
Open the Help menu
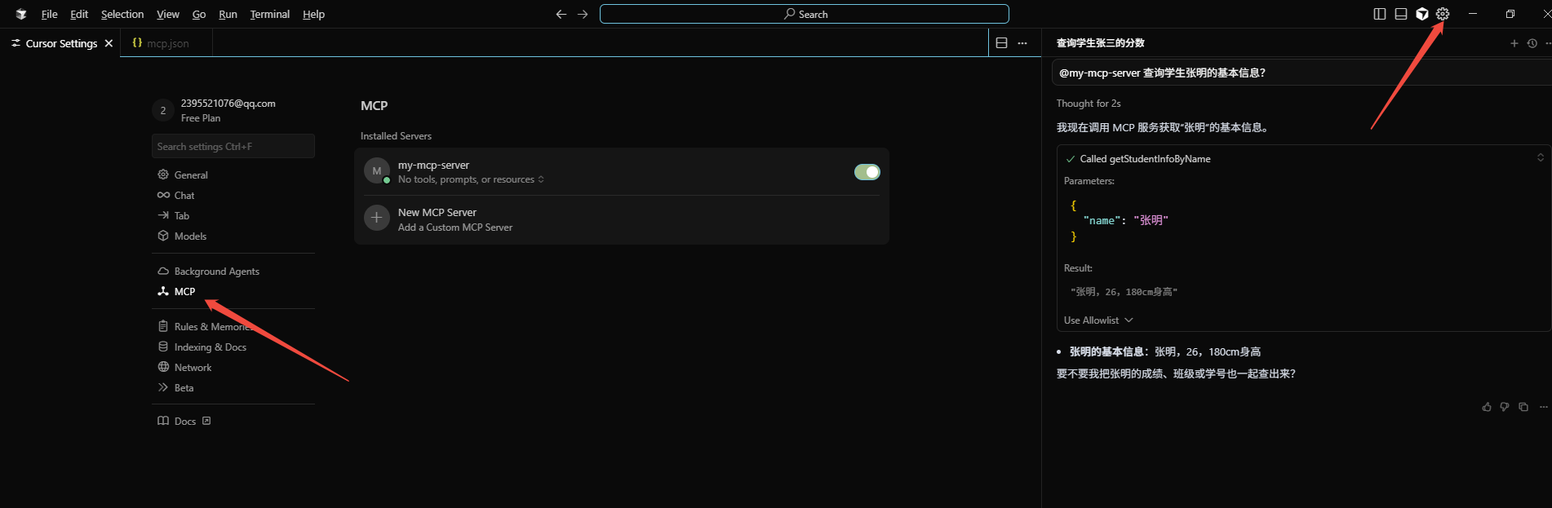pyautogui.click(x=313, y=14)
